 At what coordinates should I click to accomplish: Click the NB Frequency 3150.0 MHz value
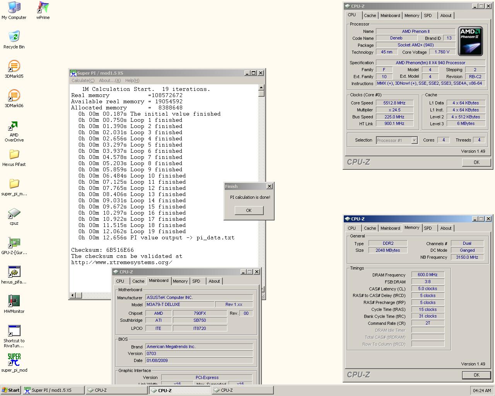pyautogui.click(x=467, y=257)
